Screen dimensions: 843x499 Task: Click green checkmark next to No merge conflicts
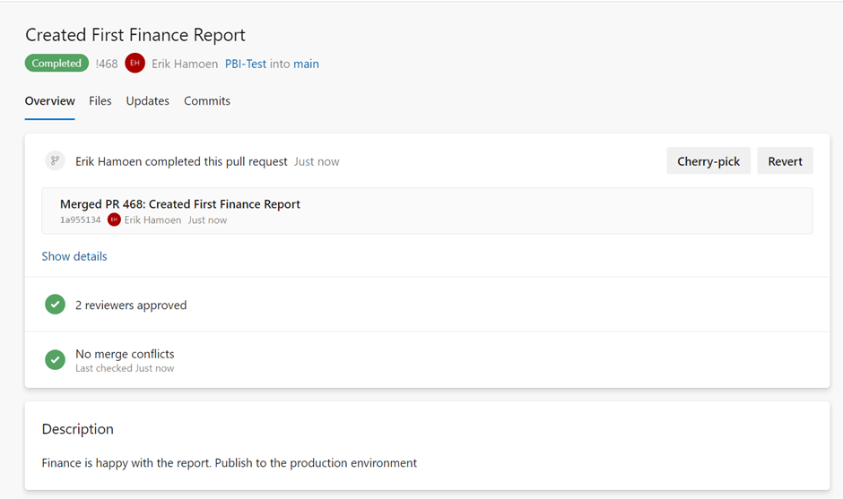(55, 360)
